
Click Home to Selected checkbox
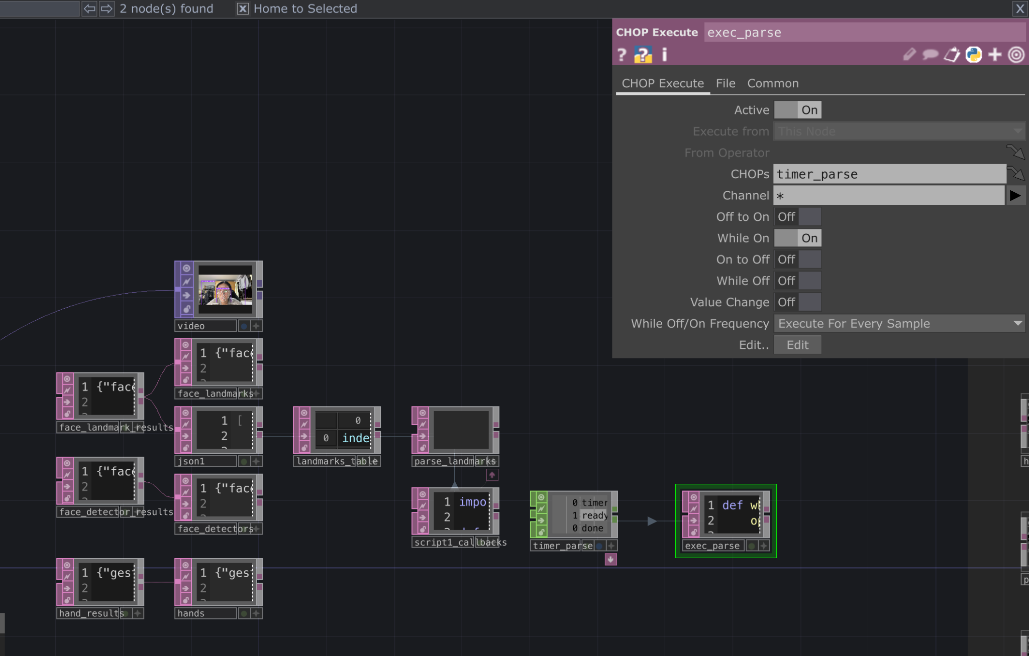pyautogui.click(x=243, y=9)
